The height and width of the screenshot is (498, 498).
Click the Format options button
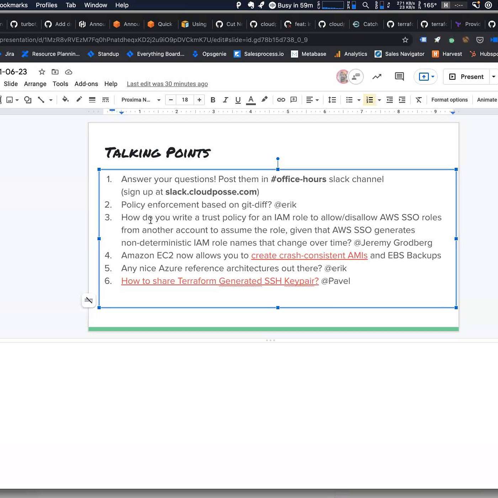[449, 100]
